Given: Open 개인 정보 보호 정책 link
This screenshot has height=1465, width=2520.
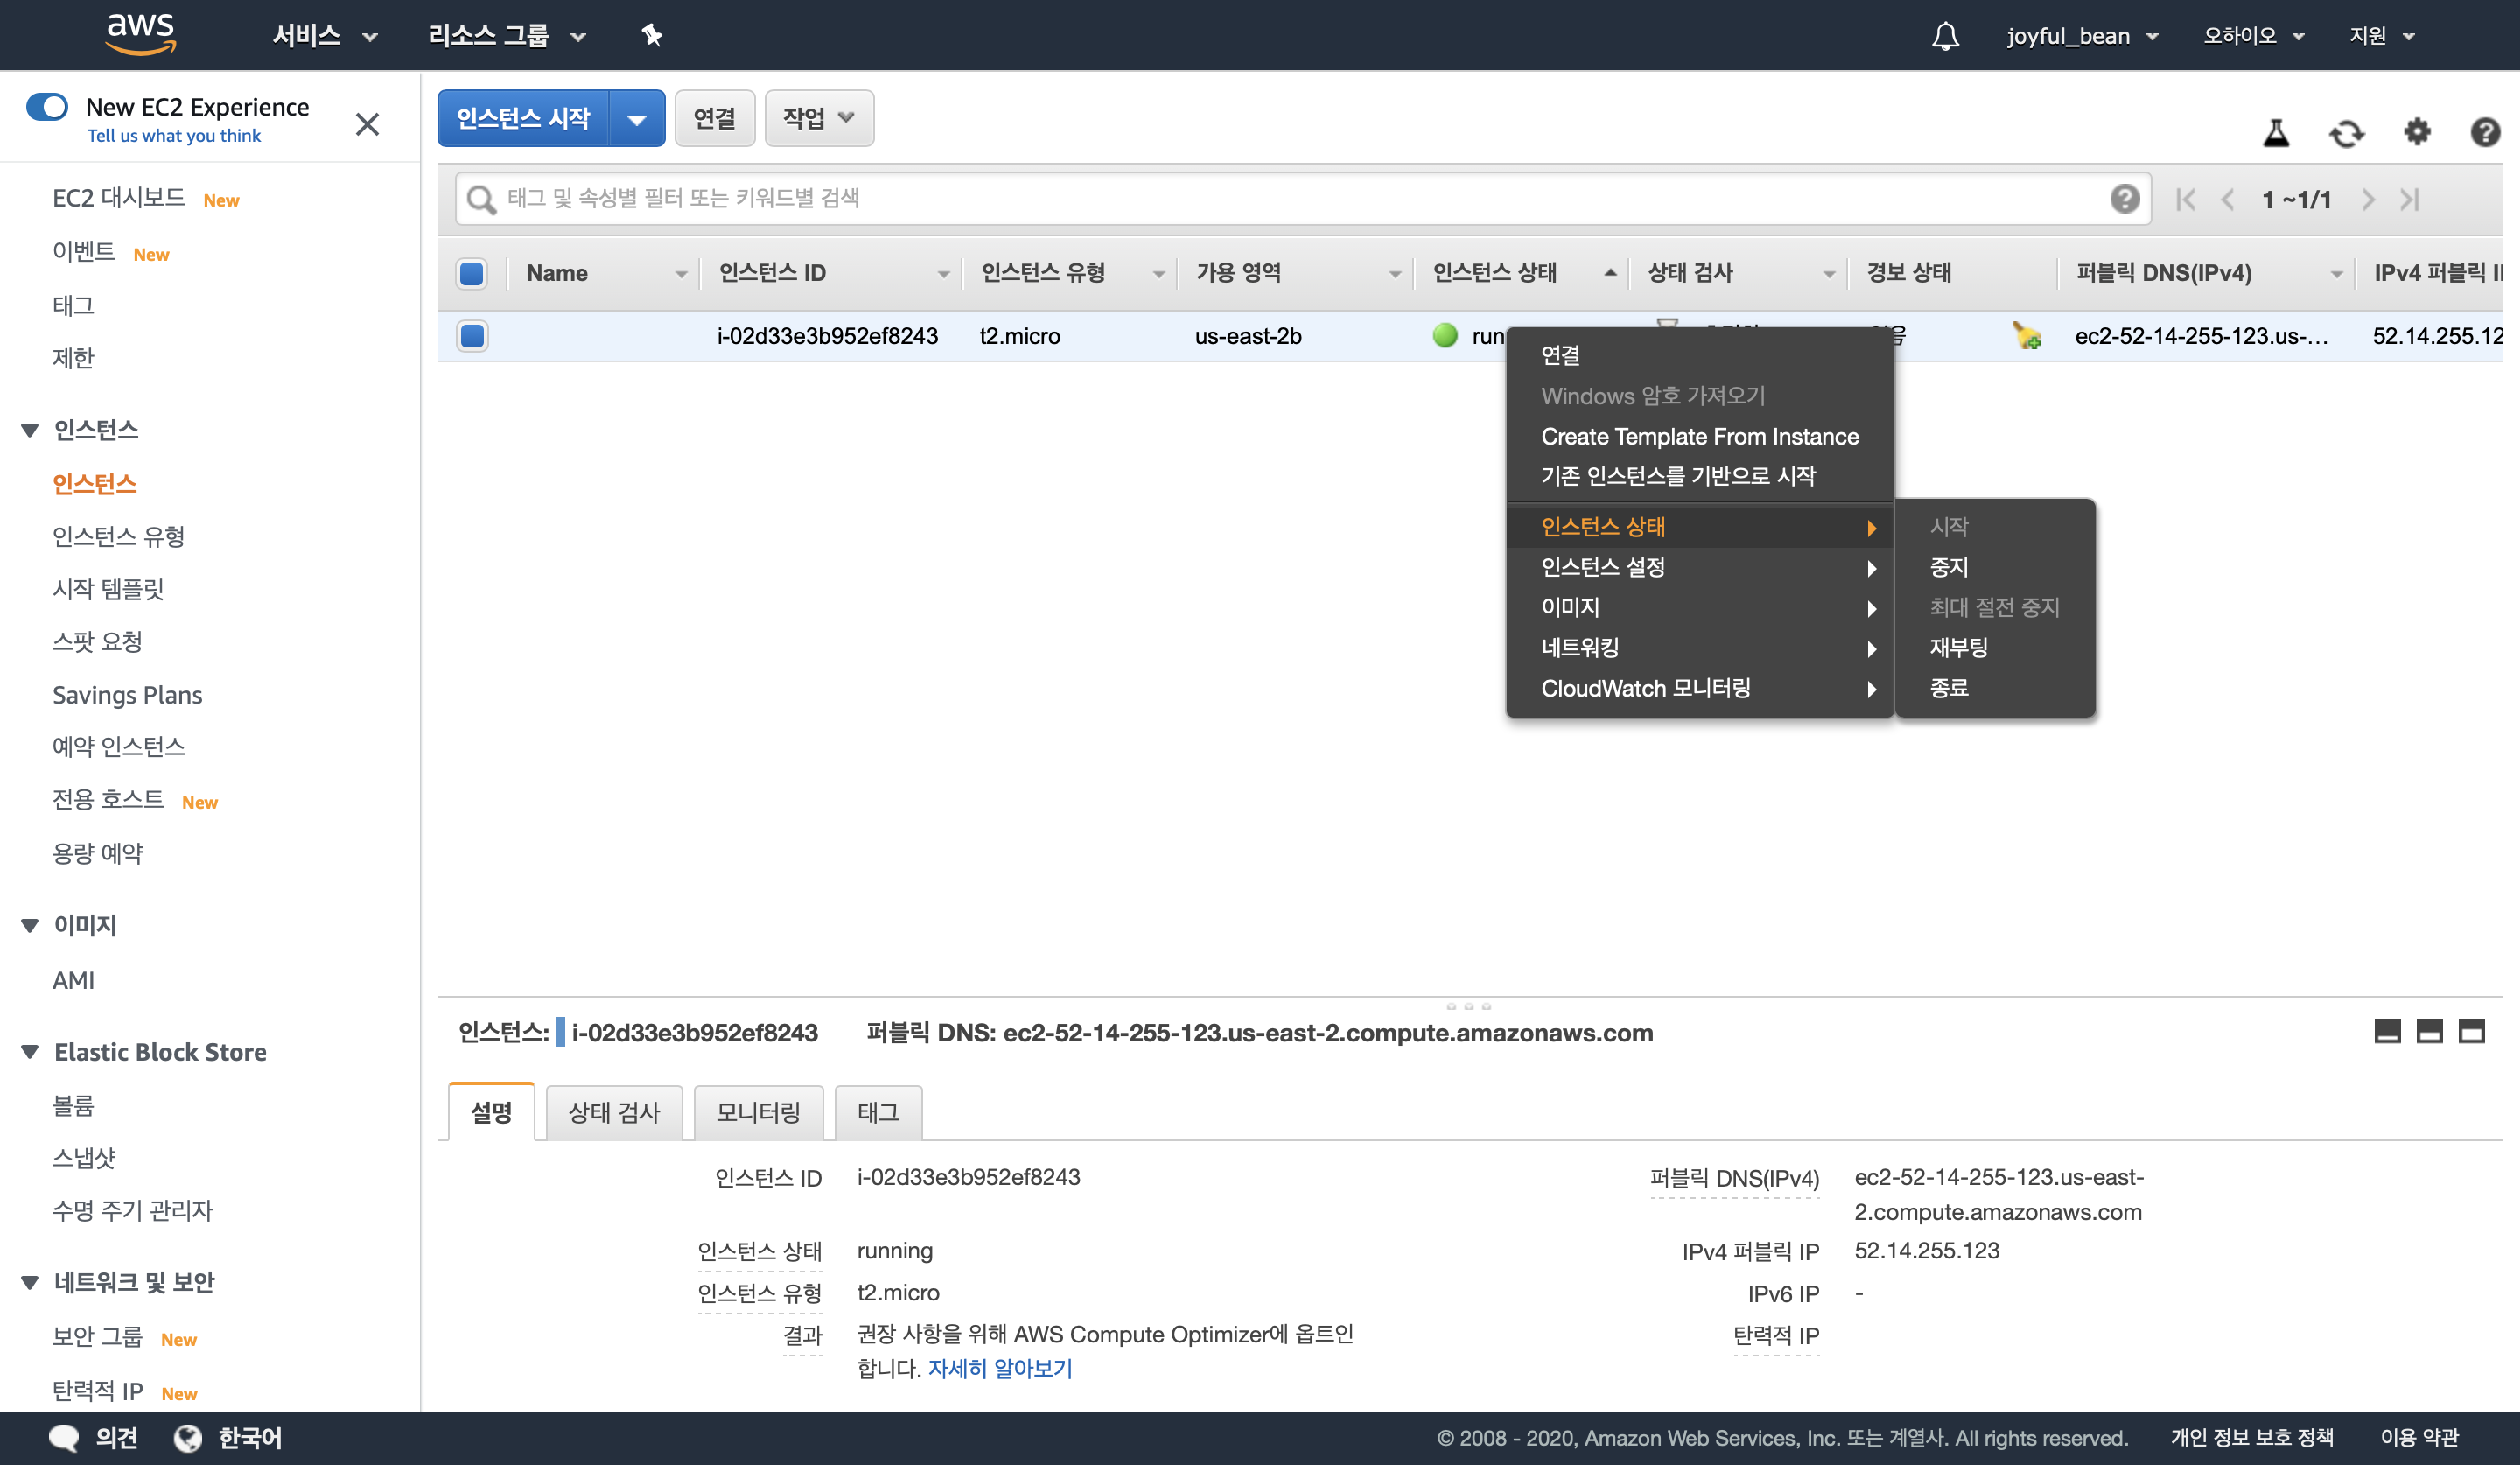Looking at the screenshot, I should tap(2252, 1438).
